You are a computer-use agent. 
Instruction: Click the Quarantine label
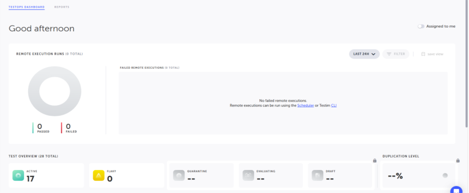point(197,171)
